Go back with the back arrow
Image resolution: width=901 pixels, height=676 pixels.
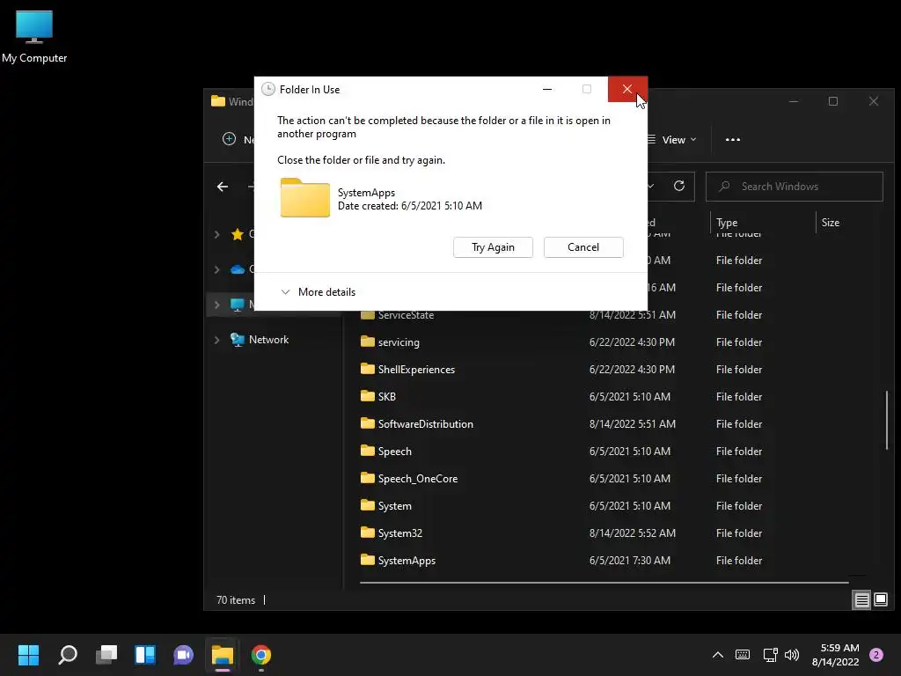tap(223, 187)
